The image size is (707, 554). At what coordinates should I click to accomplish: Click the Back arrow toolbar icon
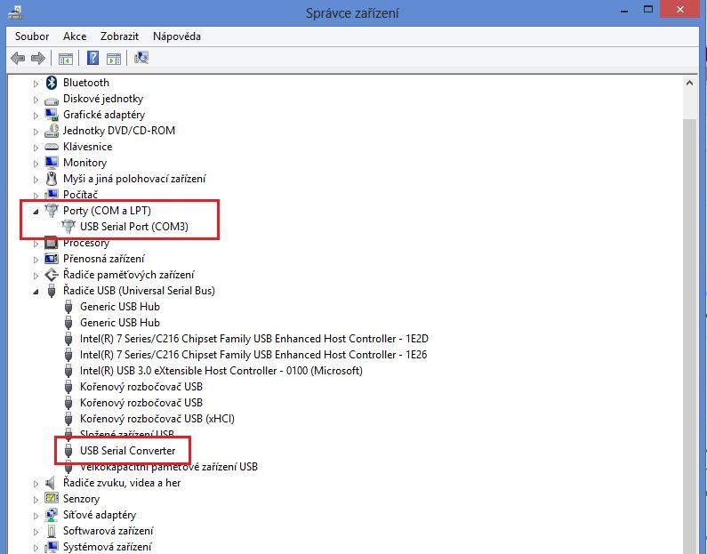(18, 59)
